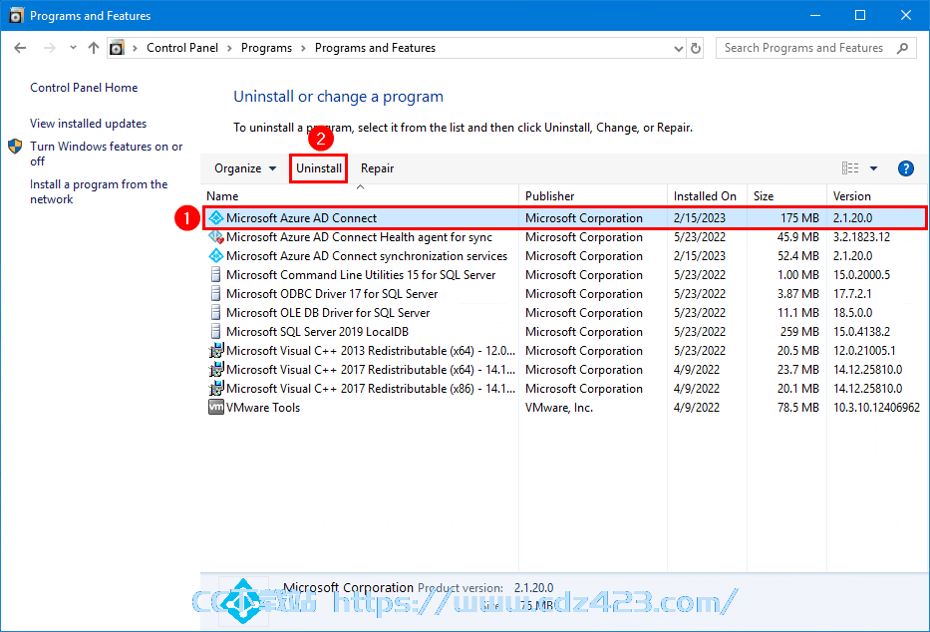Click the VMware, Inc. publisher cell
The width and height of the screenshot is (930, 632).
[559, 408]
